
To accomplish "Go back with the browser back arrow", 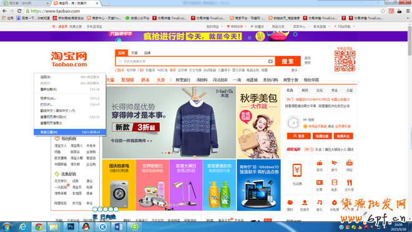I will [4, 11].
